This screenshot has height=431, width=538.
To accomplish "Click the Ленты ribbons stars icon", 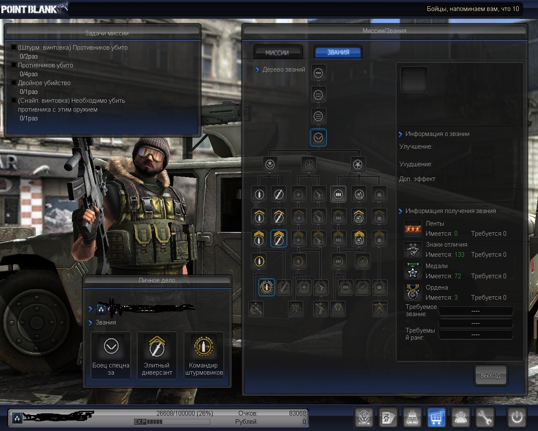I will pyautogui.click(x=413, y=229).
